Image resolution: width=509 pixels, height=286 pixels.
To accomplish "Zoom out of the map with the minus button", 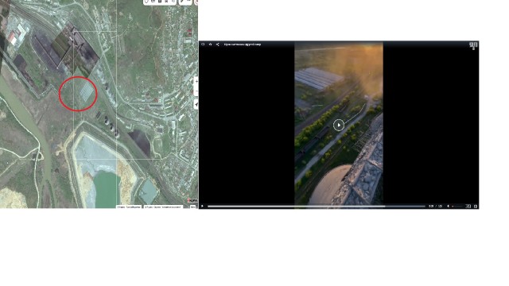I will [x=196, y=91].
